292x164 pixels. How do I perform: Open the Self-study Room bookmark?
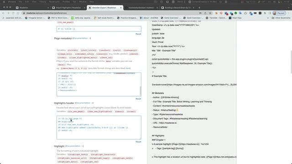click(x=104, y=18)
